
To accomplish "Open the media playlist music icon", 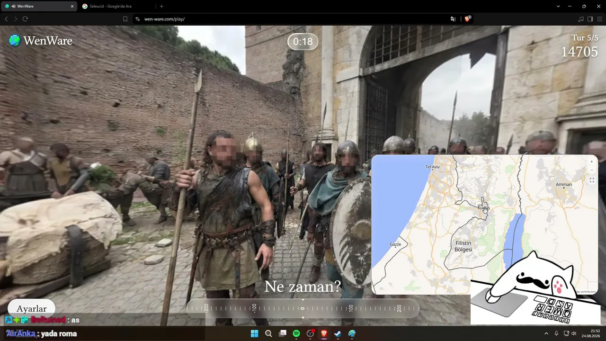I will 581,19.
